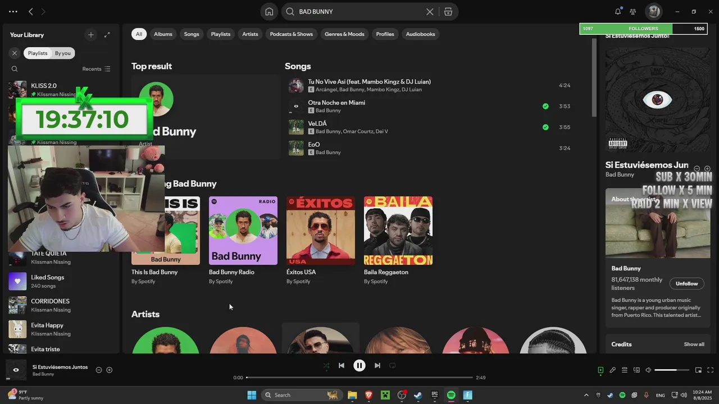
Task: Open Connect to a device icon
Action: [x=636, y=370]
